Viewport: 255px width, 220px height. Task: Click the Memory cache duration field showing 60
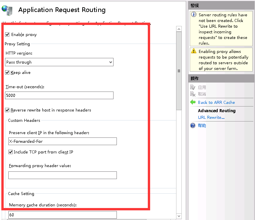63,215
